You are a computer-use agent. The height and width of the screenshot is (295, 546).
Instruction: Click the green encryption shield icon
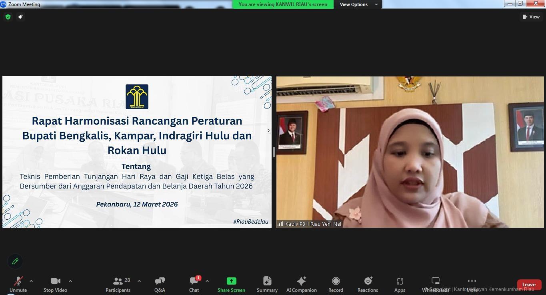tap(8, 17)
